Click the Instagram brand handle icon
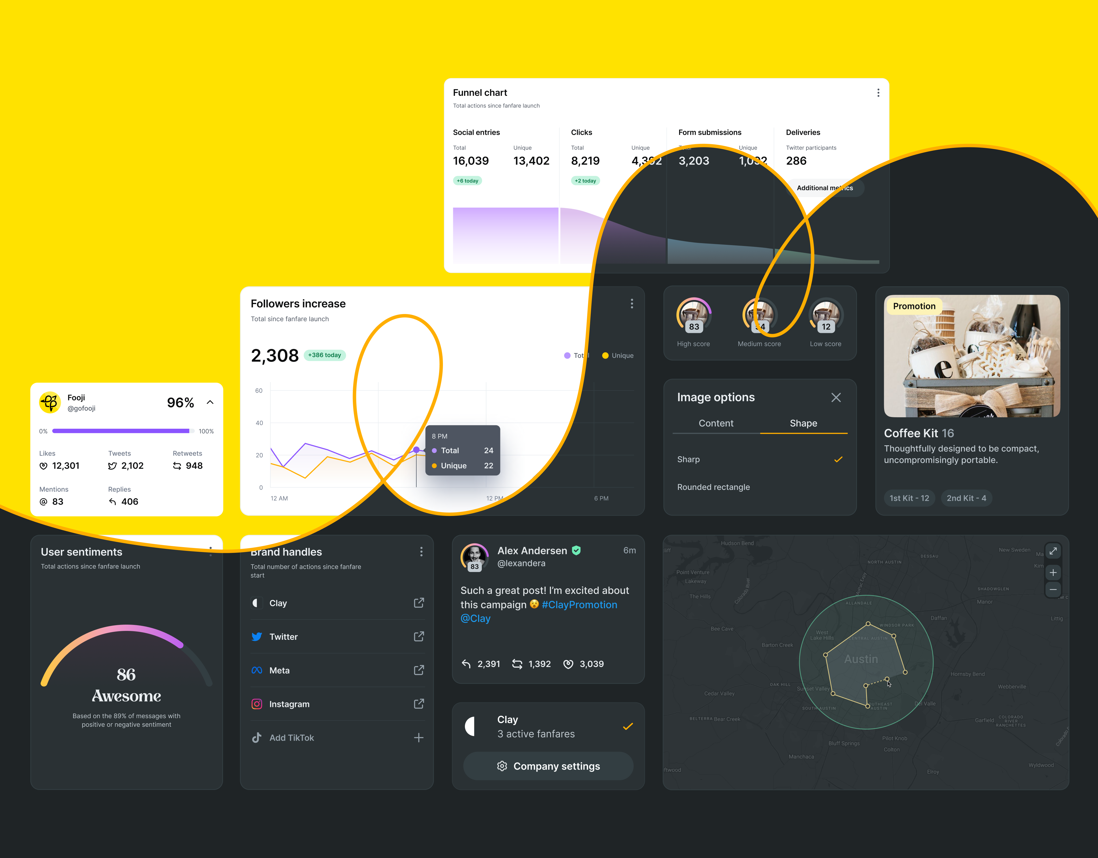 pyautogui.click(x=258, y=704)
